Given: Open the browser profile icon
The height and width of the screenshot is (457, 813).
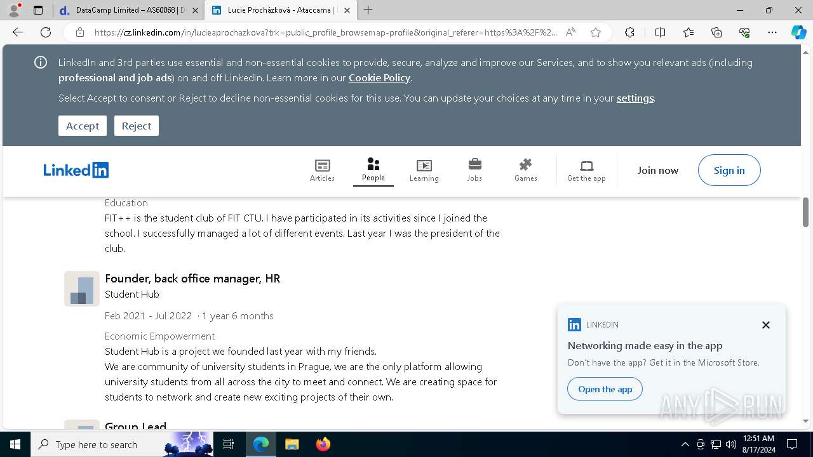Looking at the screenshot, I should (13, 10).
